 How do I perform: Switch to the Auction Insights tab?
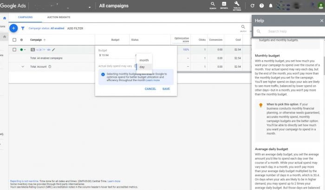[x=58, y=17]
